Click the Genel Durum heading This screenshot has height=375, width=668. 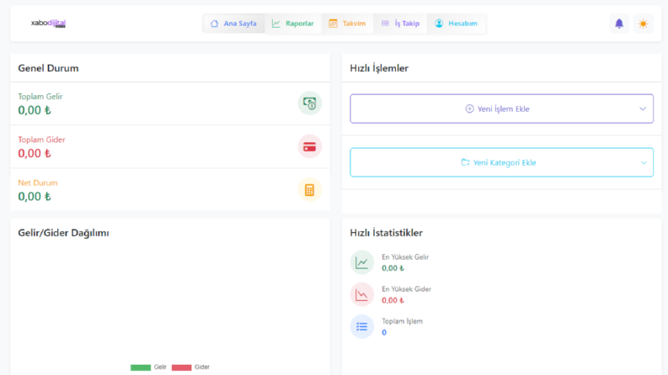[x=48, y=68]
